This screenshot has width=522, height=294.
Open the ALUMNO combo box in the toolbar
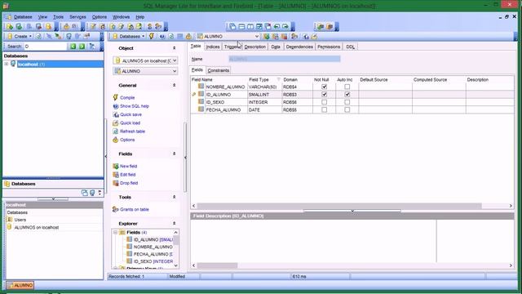click(x=257, y=36)
